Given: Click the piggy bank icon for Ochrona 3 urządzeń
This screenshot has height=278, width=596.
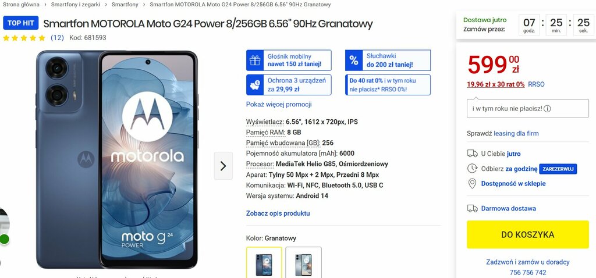Looking at the screenshot, I should [x=255, y=85].
